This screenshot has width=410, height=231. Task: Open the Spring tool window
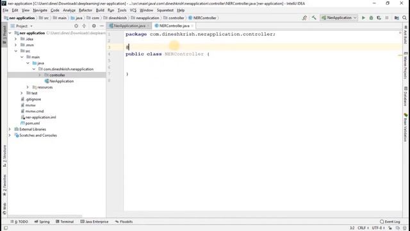click(x=42, y=221)
